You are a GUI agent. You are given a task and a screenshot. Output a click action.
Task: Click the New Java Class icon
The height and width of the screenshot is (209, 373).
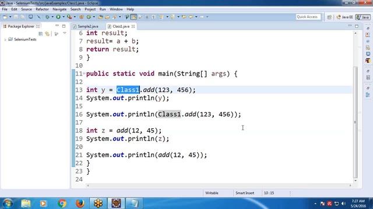click(89, 17)
